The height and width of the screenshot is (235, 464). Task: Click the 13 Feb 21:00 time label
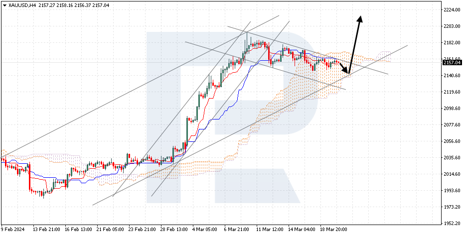[x=46, y=230]
